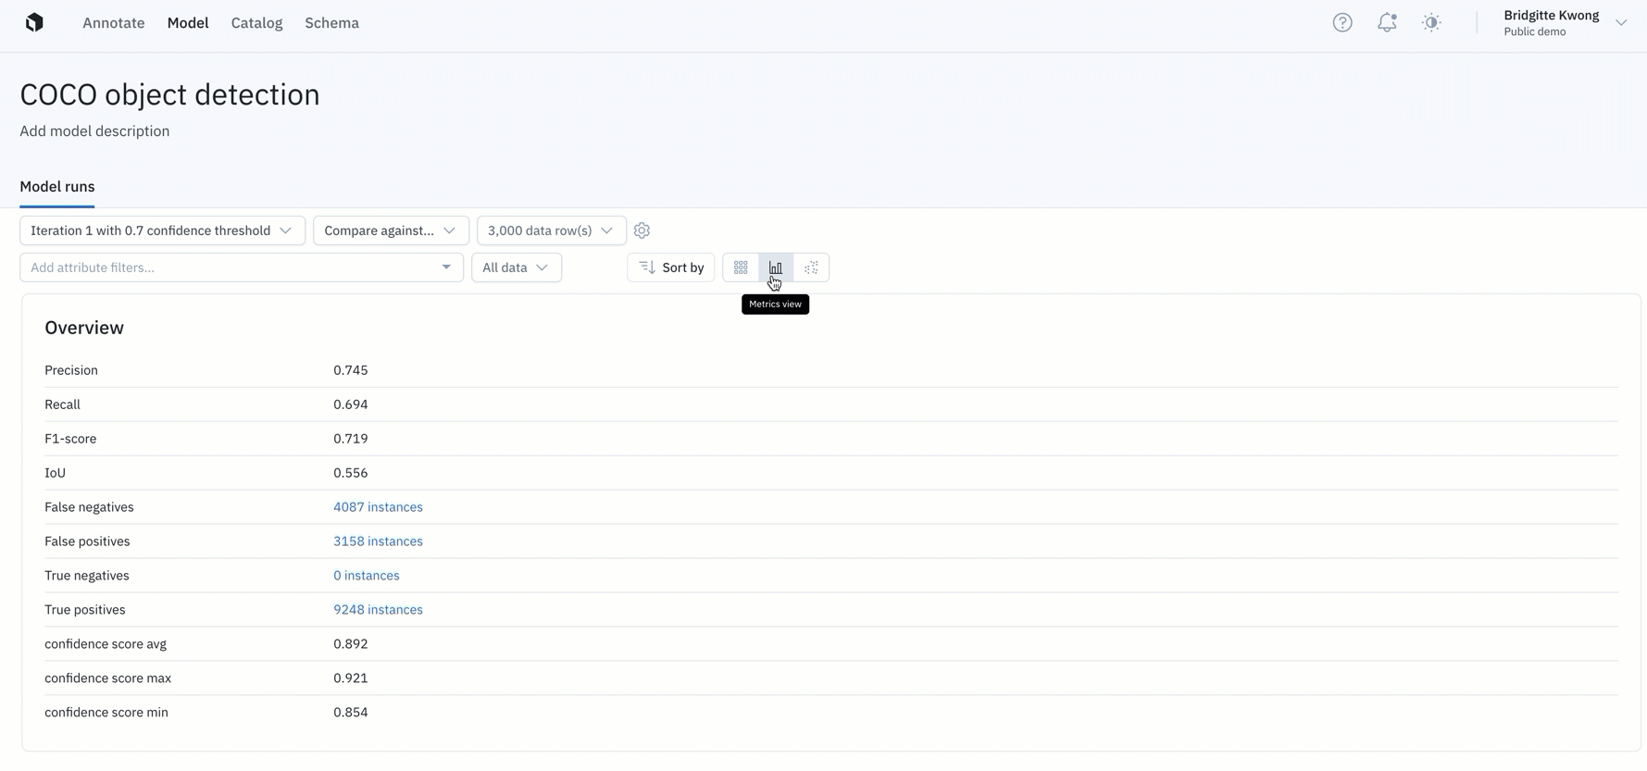The height and width of the screenshot is (771, 1647).
Task: Click the IoU metric label
Action: click(56, 473)
